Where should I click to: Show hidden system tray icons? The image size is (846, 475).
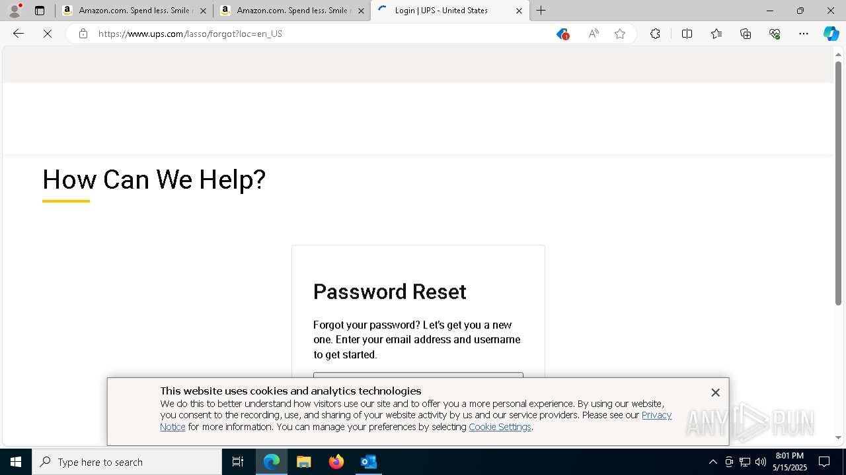[712, 462]
